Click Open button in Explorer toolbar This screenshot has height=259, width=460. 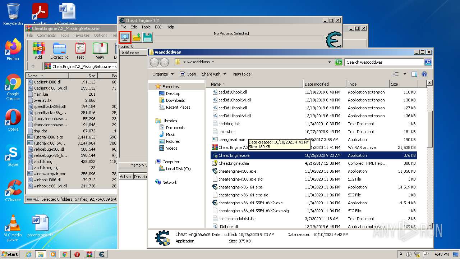[x=188, y=74]
